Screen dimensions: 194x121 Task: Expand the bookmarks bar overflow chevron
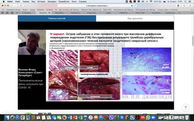[192, 10]
